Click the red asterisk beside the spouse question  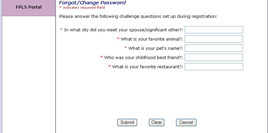61,30
